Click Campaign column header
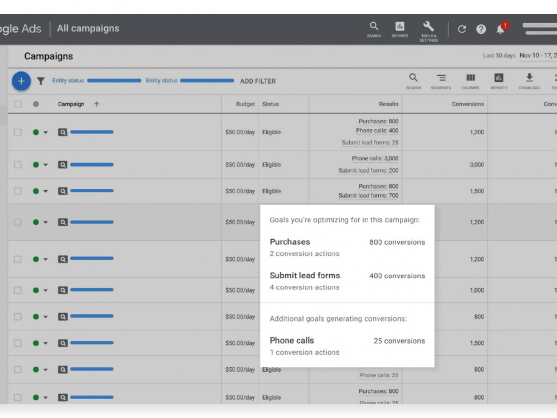557x418 pixels. pyautogui.click(x=71, y=104)
